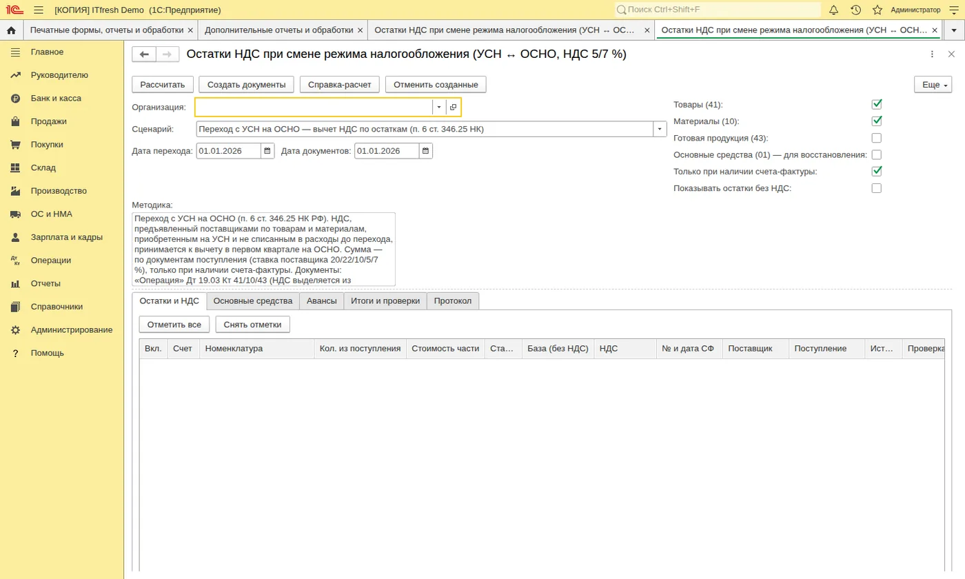Open the notifications bell icon
The height and width of the screenshot is (579, 965).
click(x=833, y=10)
